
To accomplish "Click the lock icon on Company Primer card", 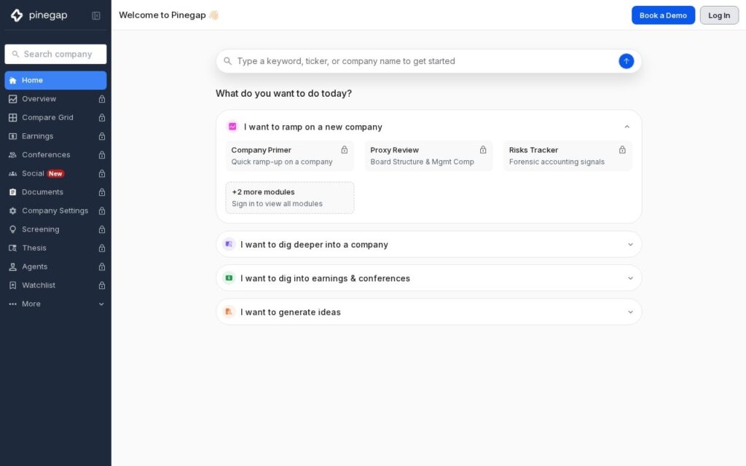I will click(345, 150).
